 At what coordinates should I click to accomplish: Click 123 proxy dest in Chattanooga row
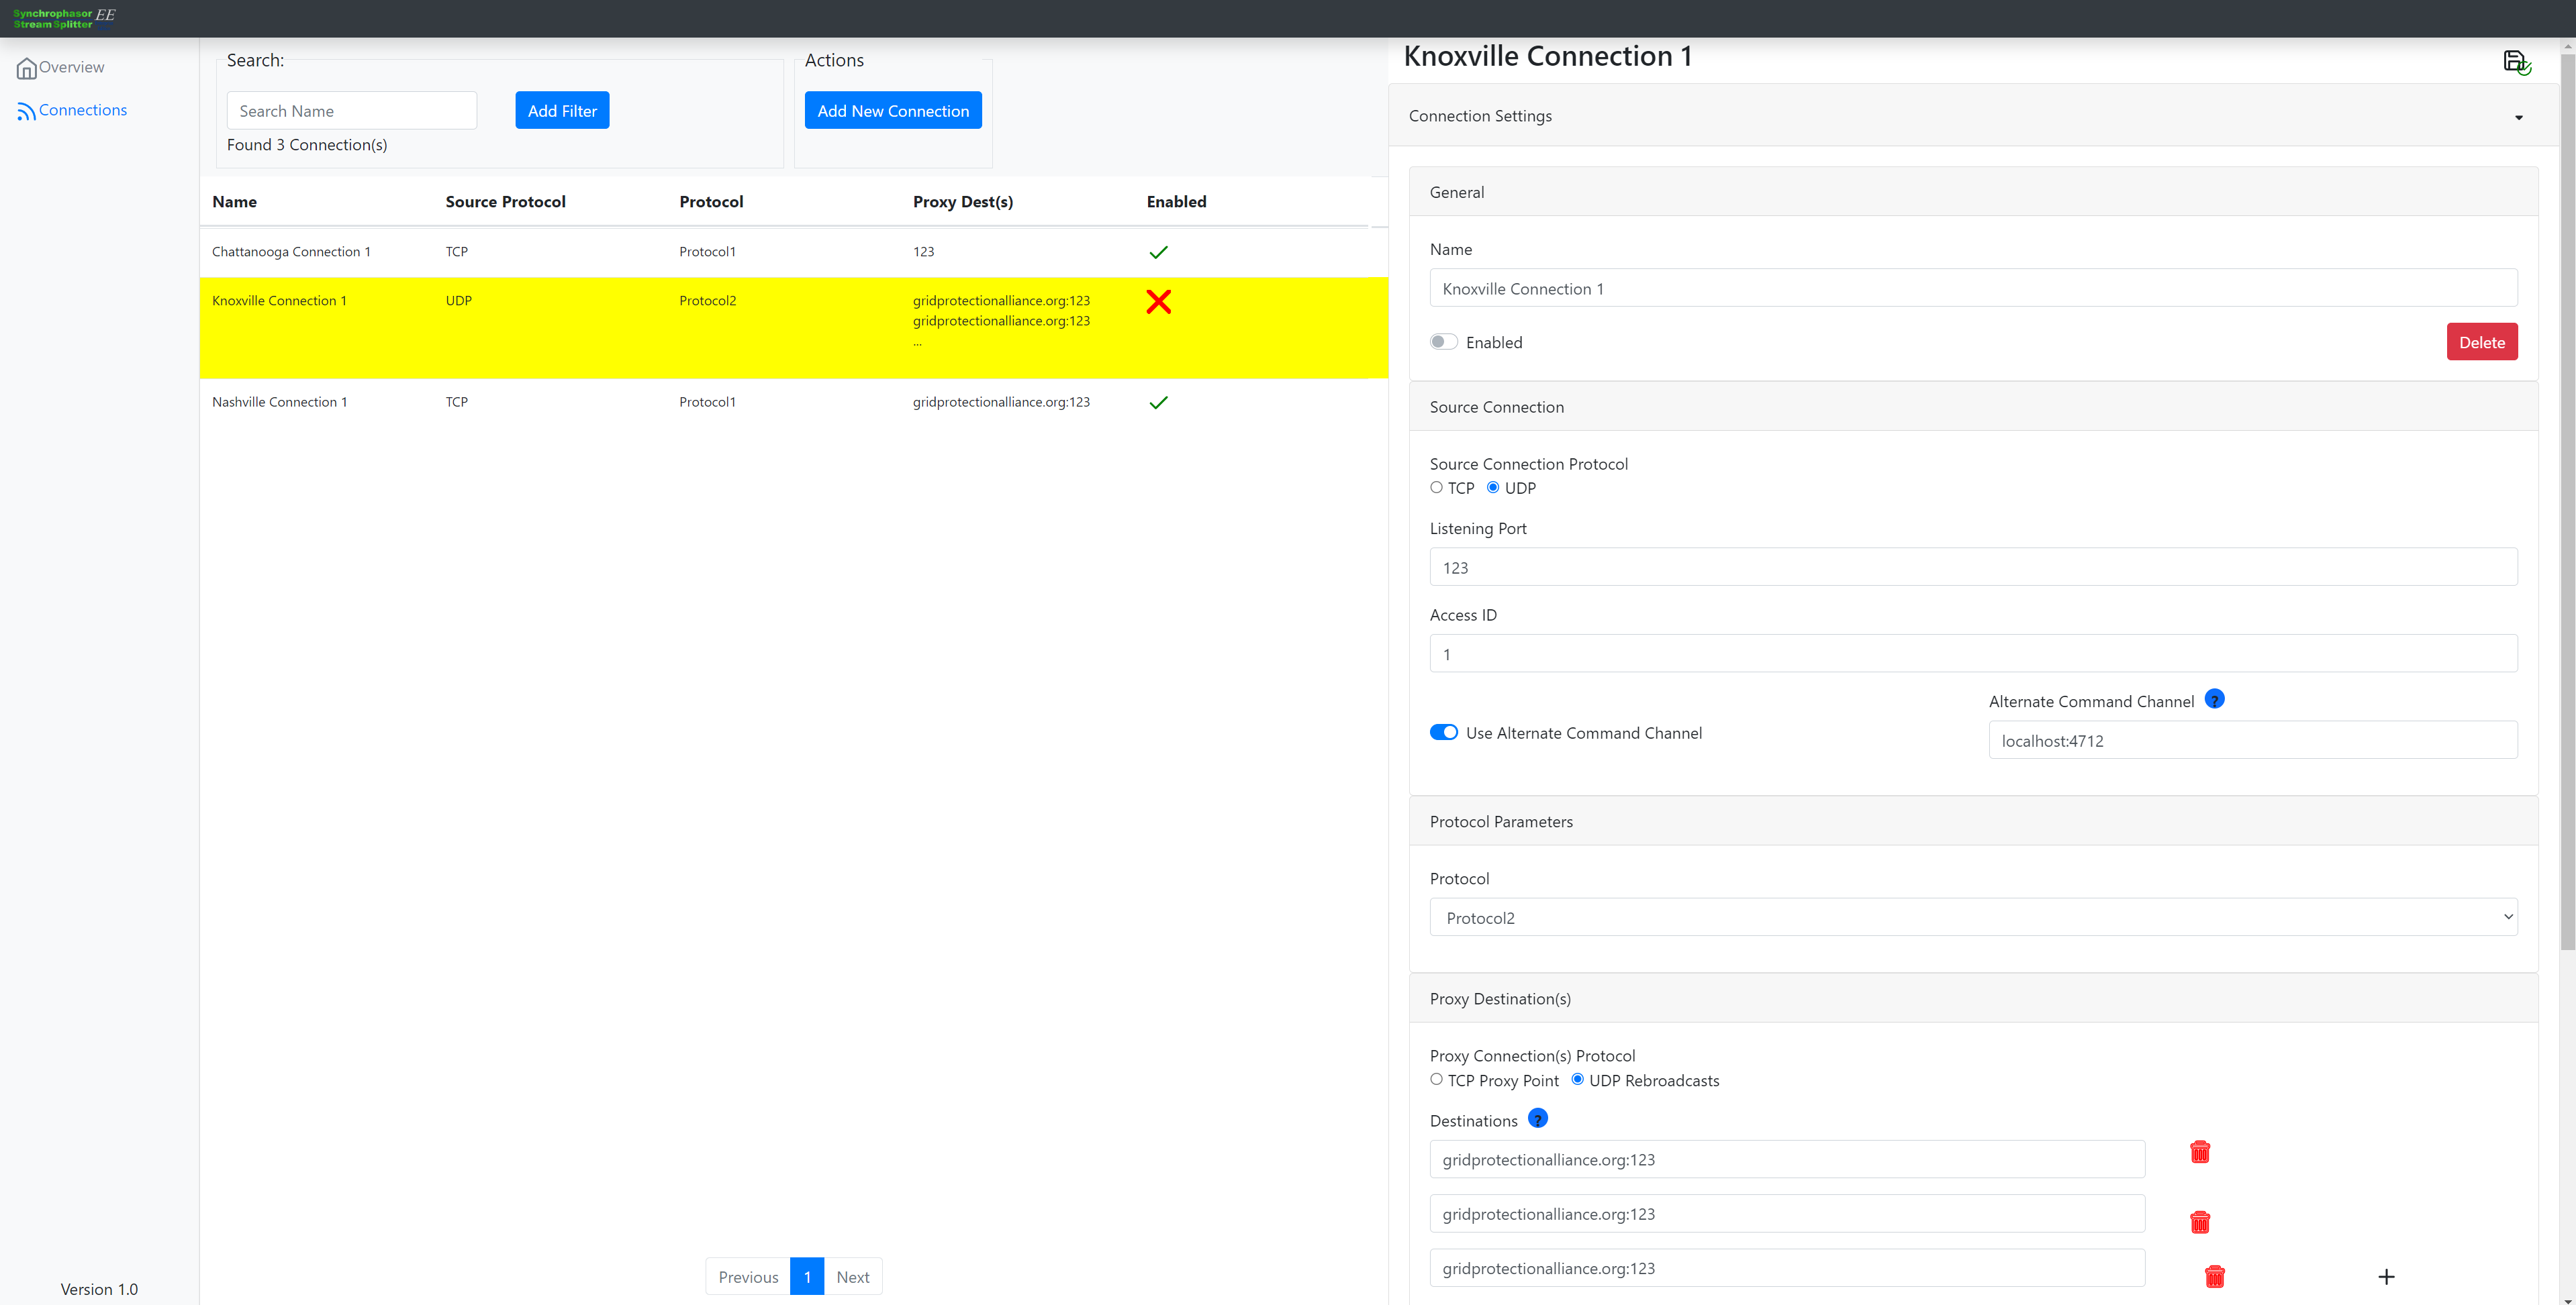[923, 252]
